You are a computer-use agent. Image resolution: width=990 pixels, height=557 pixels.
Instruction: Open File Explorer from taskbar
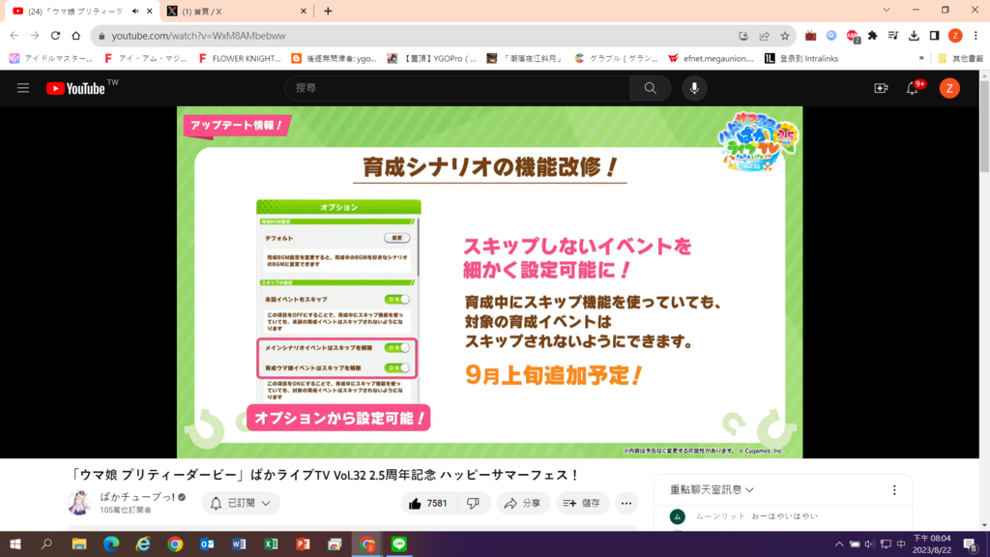click(x=79, y=544)
